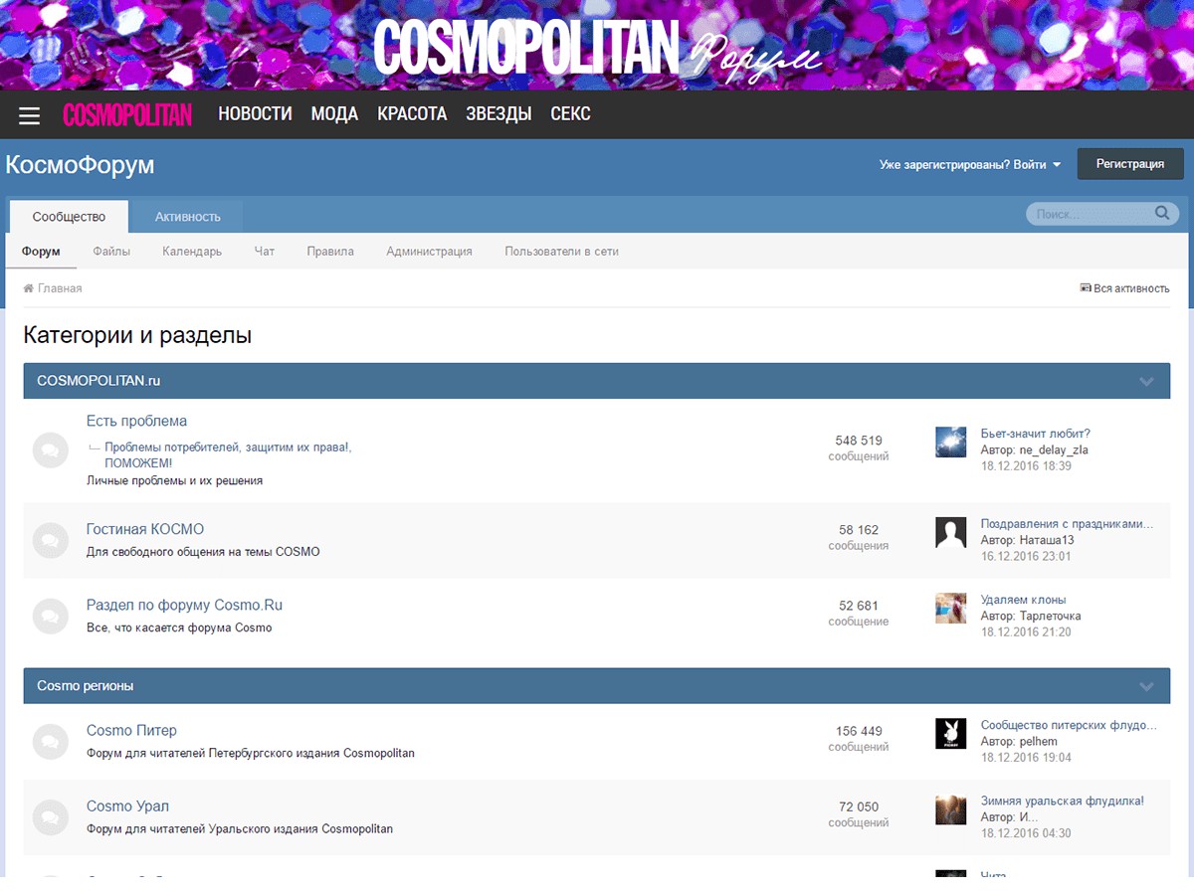Image resolution: width=1194 pixels, height=895 pixels.
Task: Click the speech bubble icon for Есть проблема
Action: pyautogui.click(x=50, y=450)
